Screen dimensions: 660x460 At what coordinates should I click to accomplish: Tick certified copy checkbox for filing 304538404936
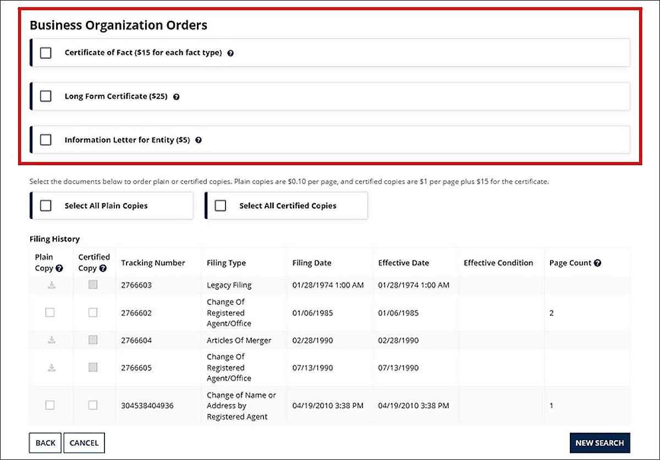(x=93, y=405)
